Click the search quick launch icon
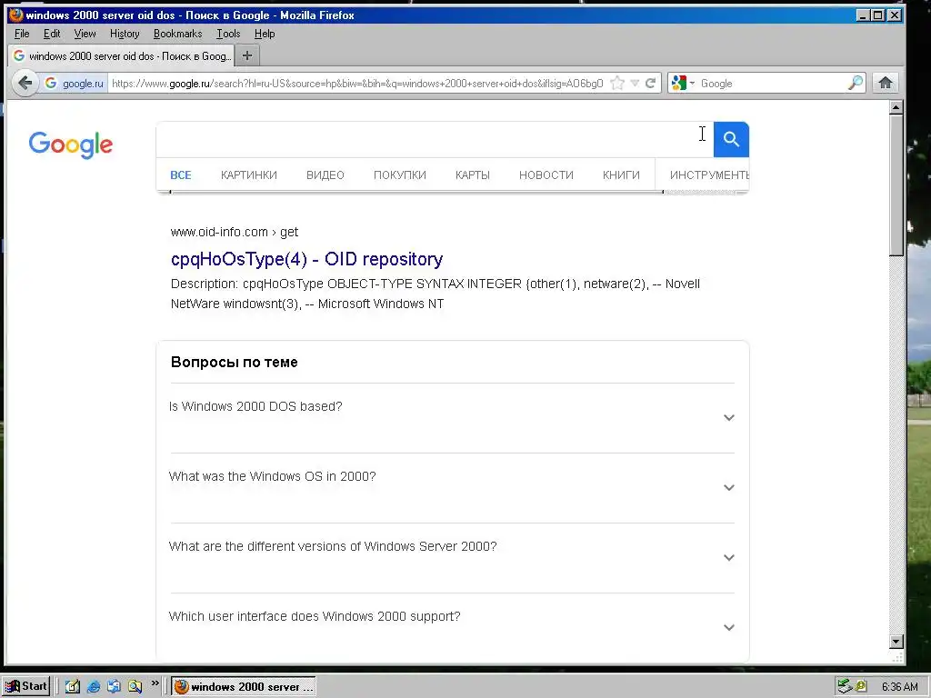This screenshot has height=698, width=931. pyautogui.click(x=135, y=687)
